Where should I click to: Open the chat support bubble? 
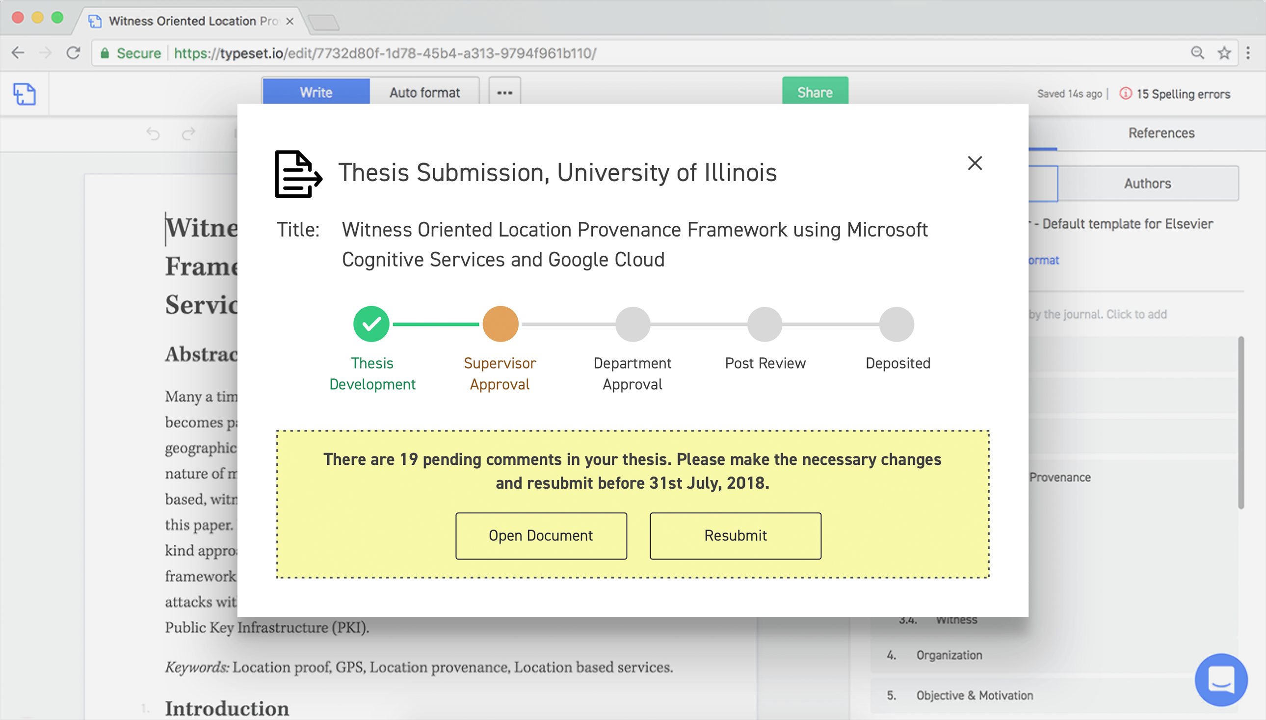pos(1220,679)
